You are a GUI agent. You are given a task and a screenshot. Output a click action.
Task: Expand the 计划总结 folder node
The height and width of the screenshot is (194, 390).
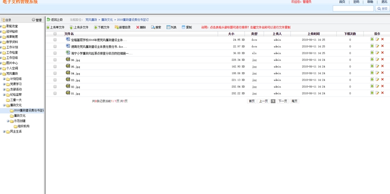(x=4, y=79)
